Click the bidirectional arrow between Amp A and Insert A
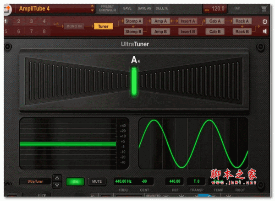The image size is (275, 201). point(174,21)
